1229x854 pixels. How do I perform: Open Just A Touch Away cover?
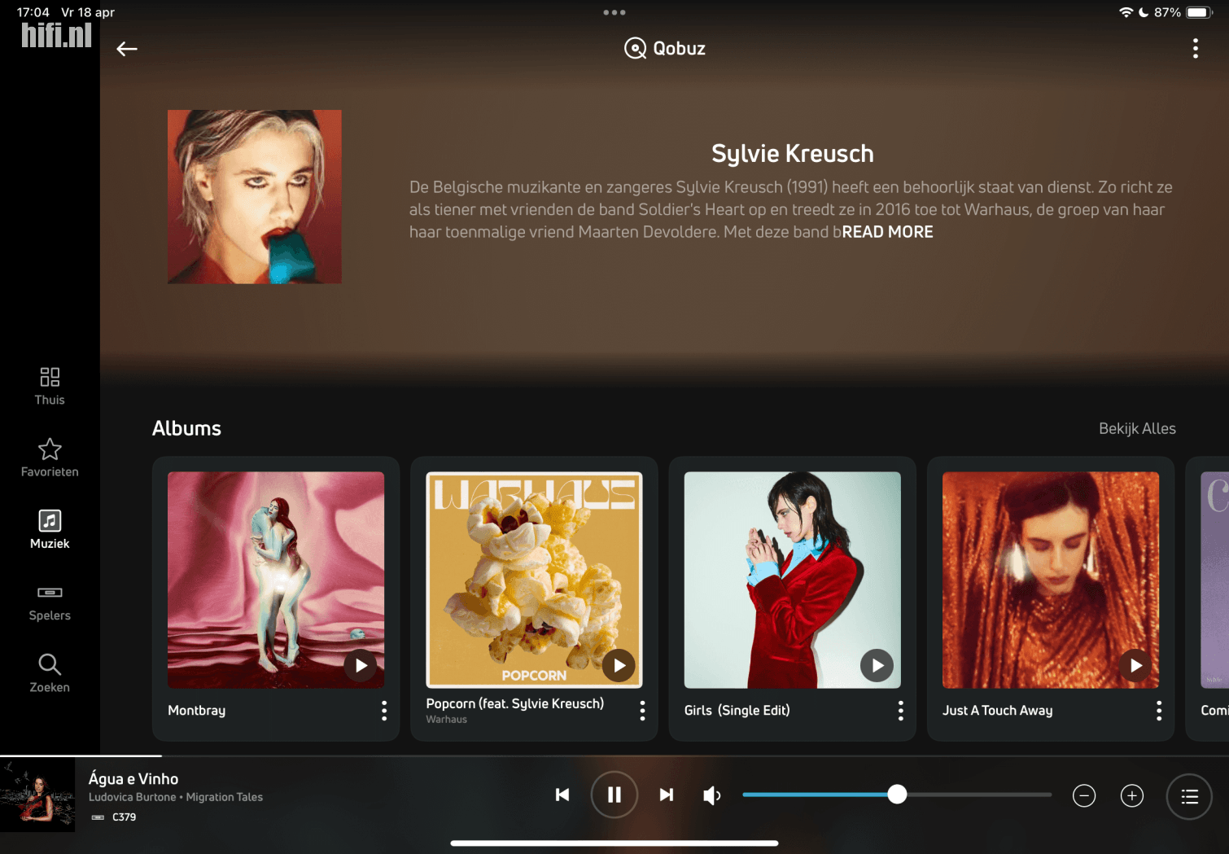point(1051,580)
